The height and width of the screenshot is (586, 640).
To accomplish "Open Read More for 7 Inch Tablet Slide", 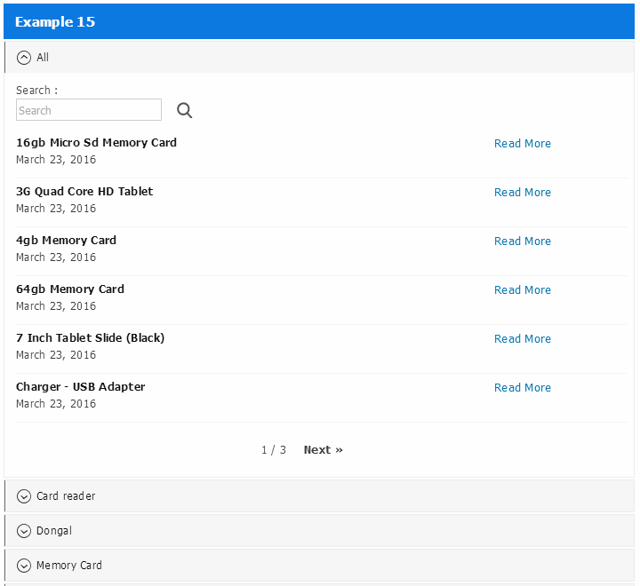I will click(x=523, y=339).
